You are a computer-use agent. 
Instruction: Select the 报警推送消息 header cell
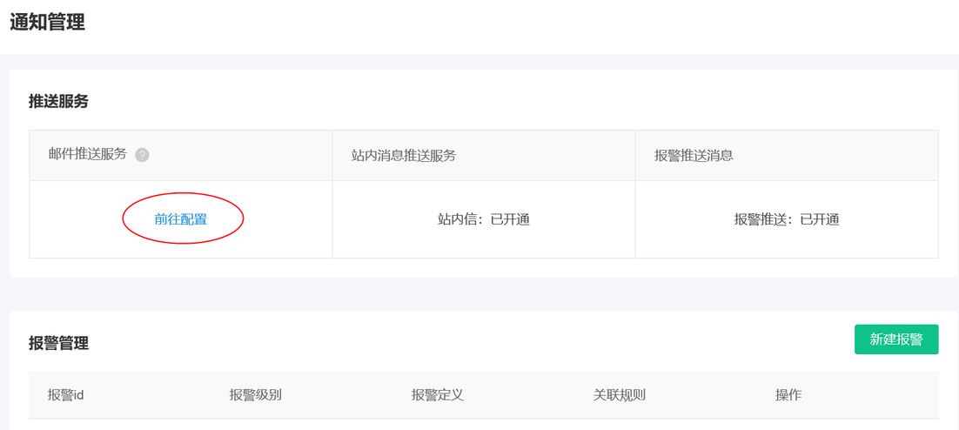[x=787, y=155]
